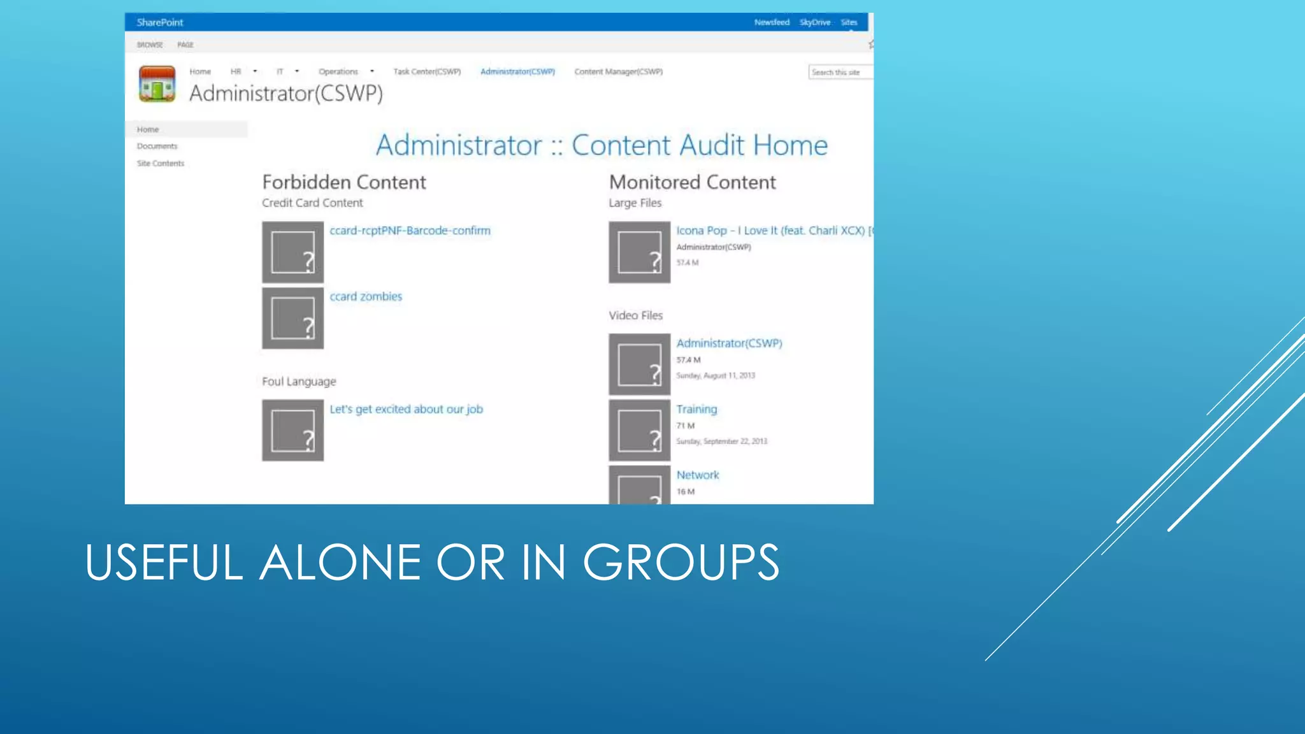The height and width of the screenshot is (734, 1305).
Task: Open Task Center(CSWP) navigation link
Action: click(x=427, y=71)
